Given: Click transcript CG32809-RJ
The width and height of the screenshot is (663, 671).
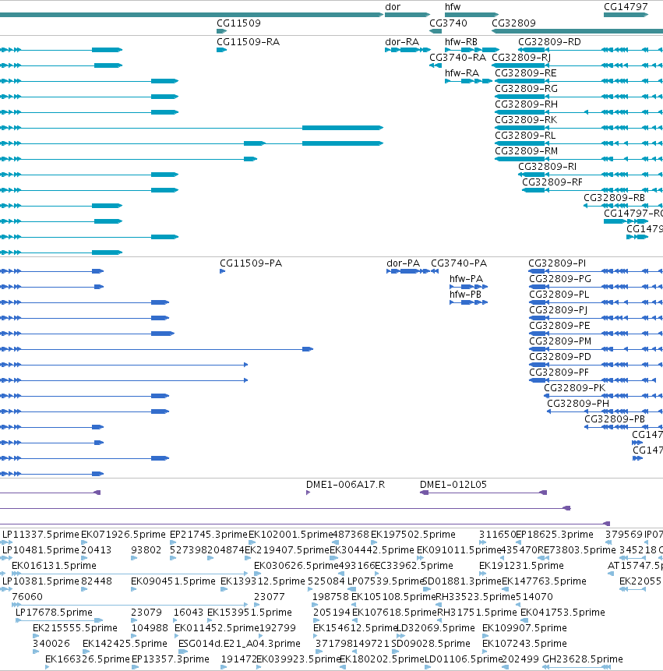Looking at the screenshot, I should 521,58.
